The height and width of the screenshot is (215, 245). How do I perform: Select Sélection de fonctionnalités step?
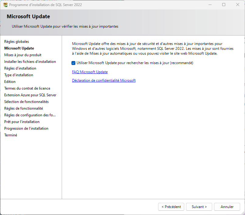(26, 102)
